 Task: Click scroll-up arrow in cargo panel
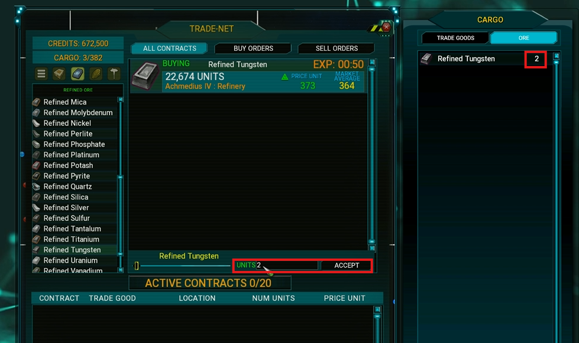pyautogui.click(x=556, y=56)
